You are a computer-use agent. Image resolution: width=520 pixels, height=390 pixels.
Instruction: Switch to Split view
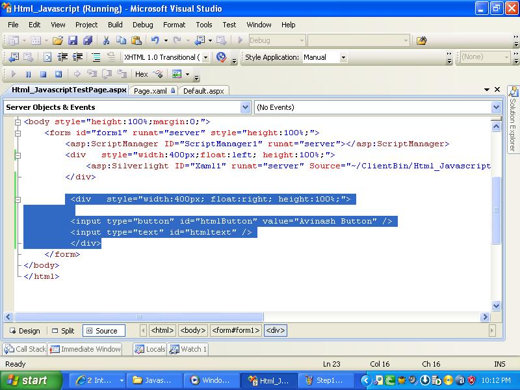63,331
